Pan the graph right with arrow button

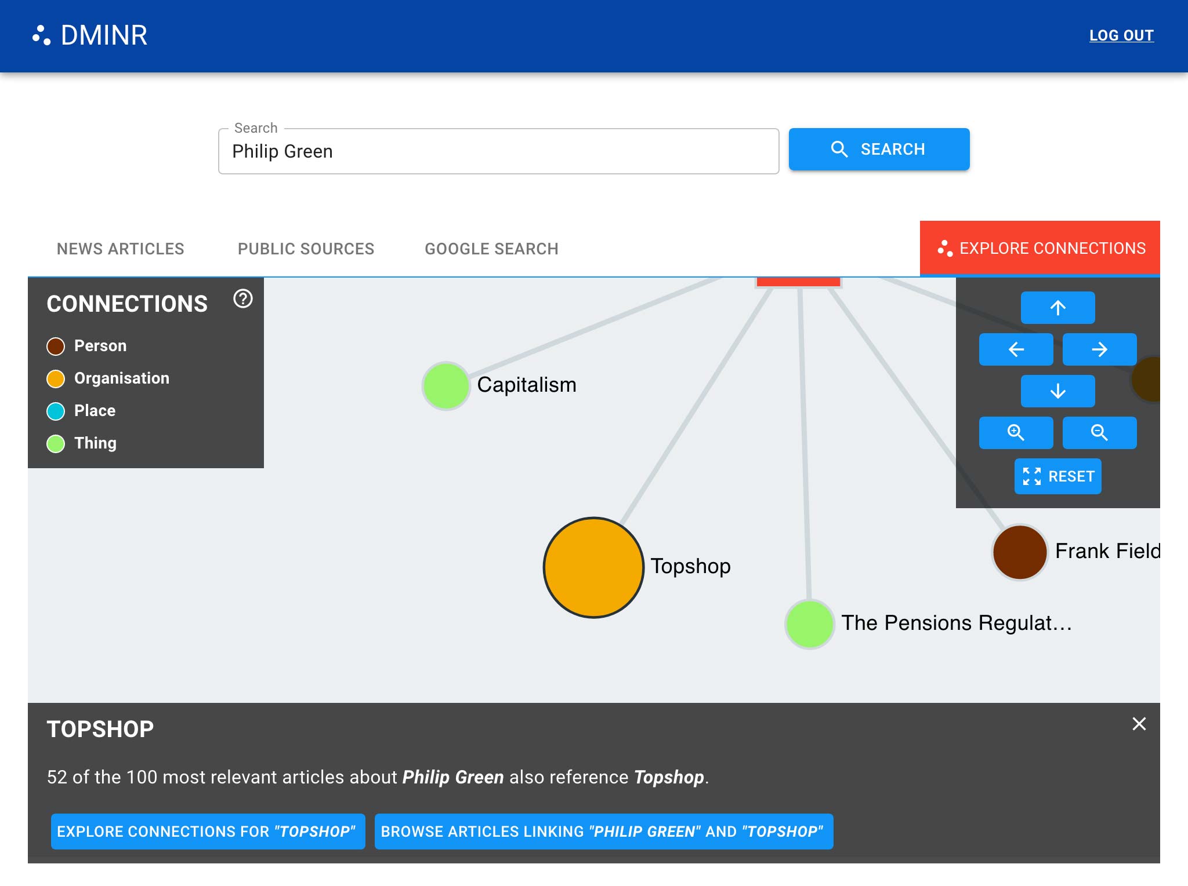[x=1099, y=349]
